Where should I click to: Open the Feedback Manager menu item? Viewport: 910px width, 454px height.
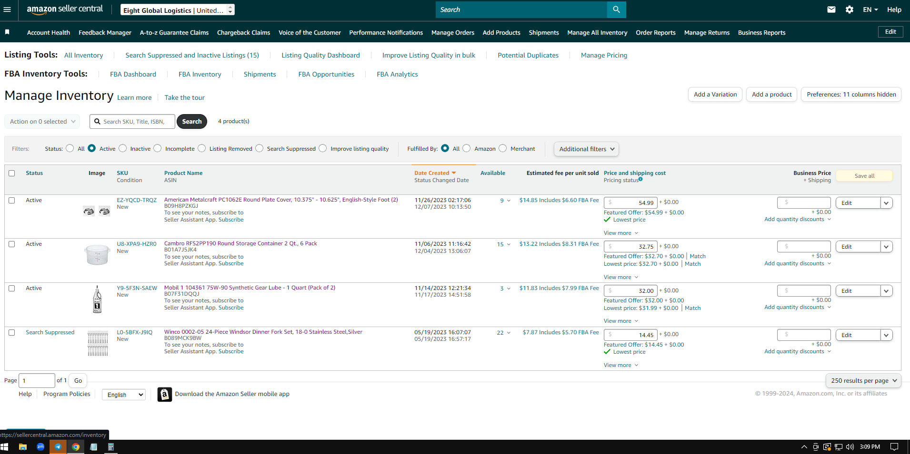click(105, 33)
